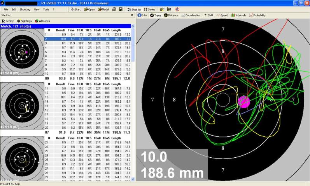Switch to the Info tab
The height and width of the screenshot is (186, 310).
[x=142, y=15]
